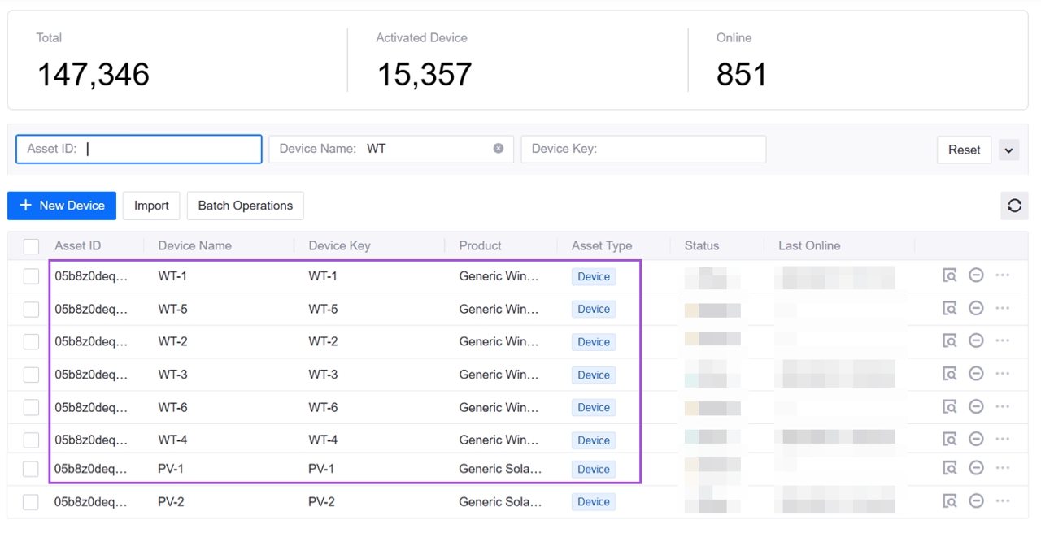Open the Batch Operations menu

click(x=245, y=206)
